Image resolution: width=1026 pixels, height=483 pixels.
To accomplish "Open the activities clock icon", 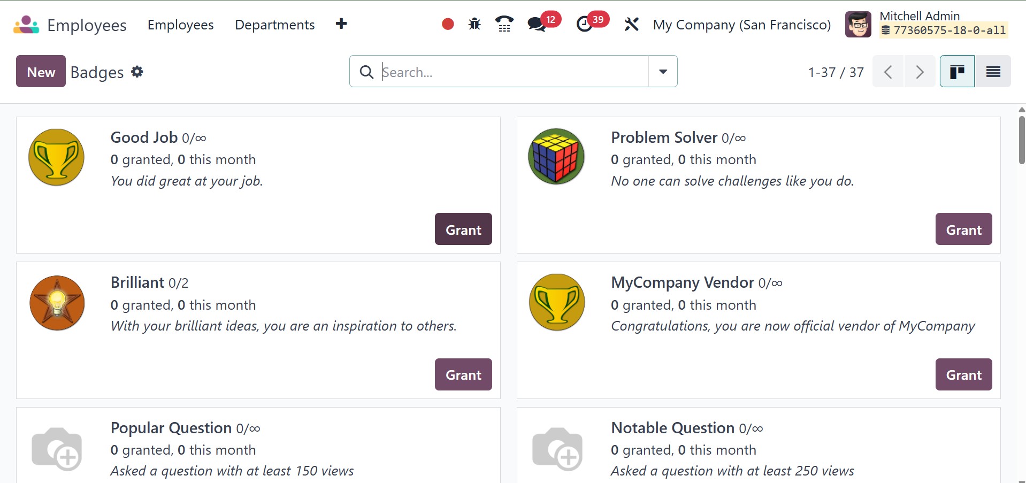I will tap(584, 25).
